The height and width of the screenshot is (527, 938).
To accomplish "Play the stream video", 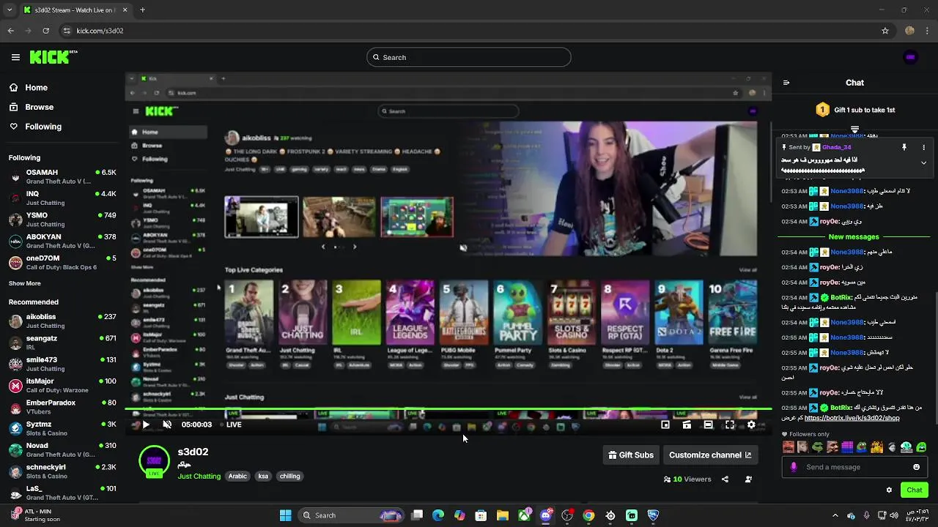I will pyautogui.click(x=146, y=425).
